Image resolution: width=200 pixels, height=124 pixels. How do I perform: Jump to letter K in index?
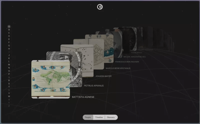(9, 58)
